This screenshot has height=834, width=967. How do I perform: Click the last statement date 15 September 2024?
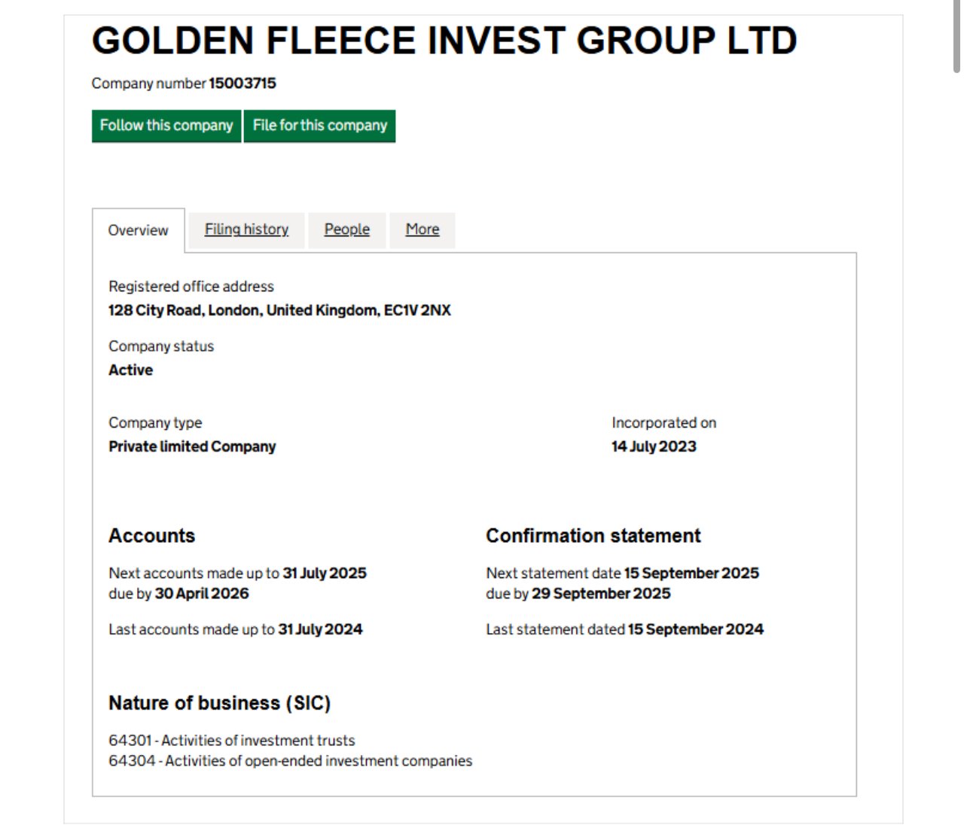[x=695, y=629]
